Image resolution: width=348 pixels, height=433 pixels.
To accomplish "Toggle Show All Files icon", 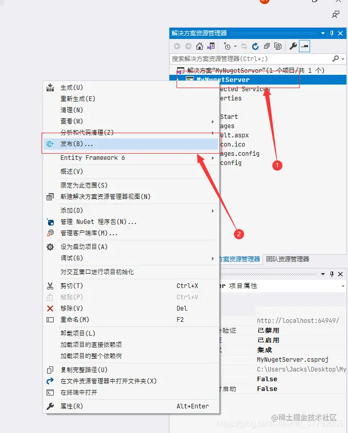I will tap(278, 46).
